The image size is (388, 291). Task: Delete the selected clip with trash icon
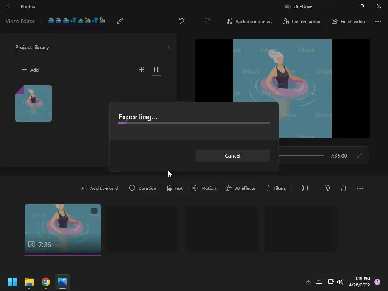coord(343,188)
